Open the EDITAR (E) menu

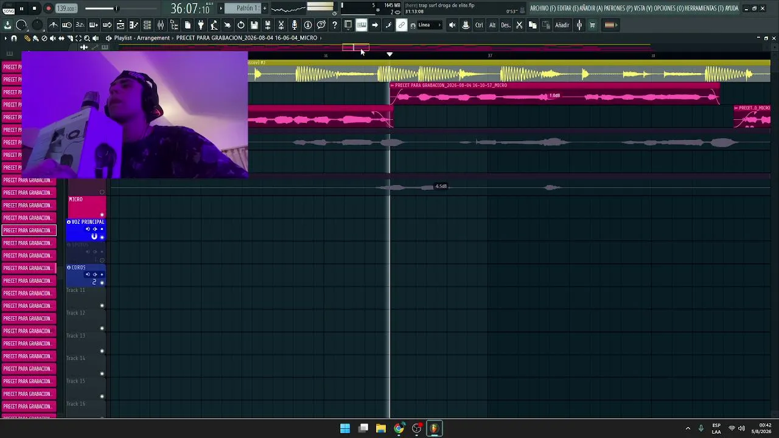click(567, 9)
